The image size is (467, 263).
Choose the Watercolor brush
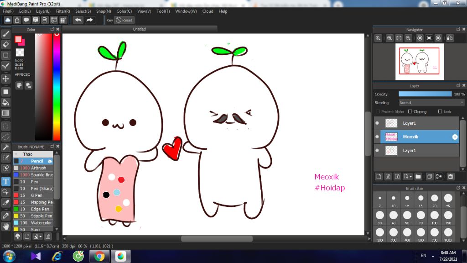point(33,223)
